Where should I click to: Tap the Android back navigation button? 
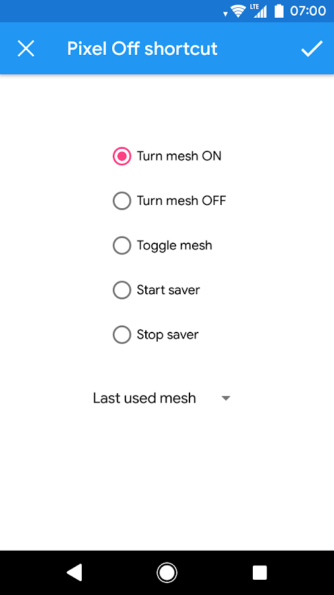[74, 573]
